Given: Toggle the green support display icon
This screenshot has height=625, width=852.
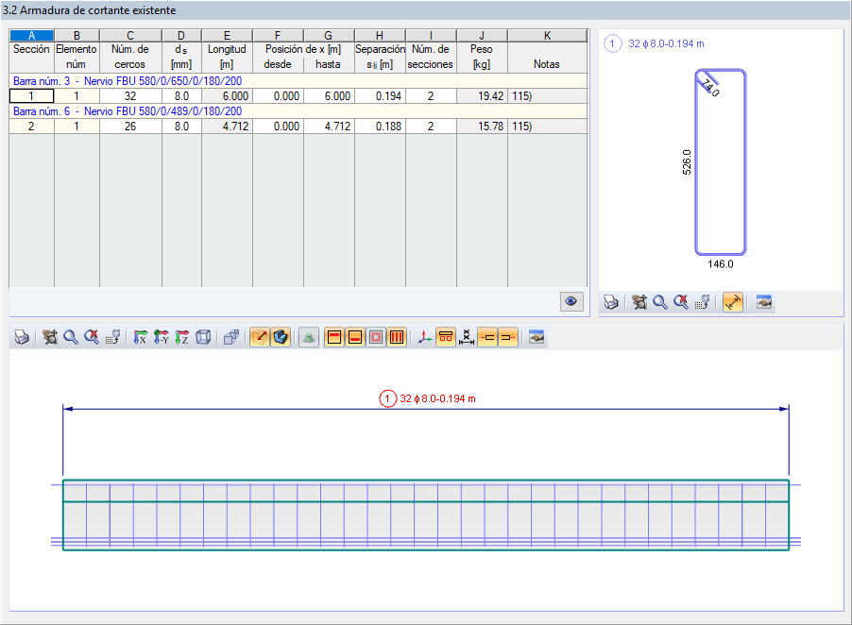Looking at the screenshot, I should click(x=309, y=337).
